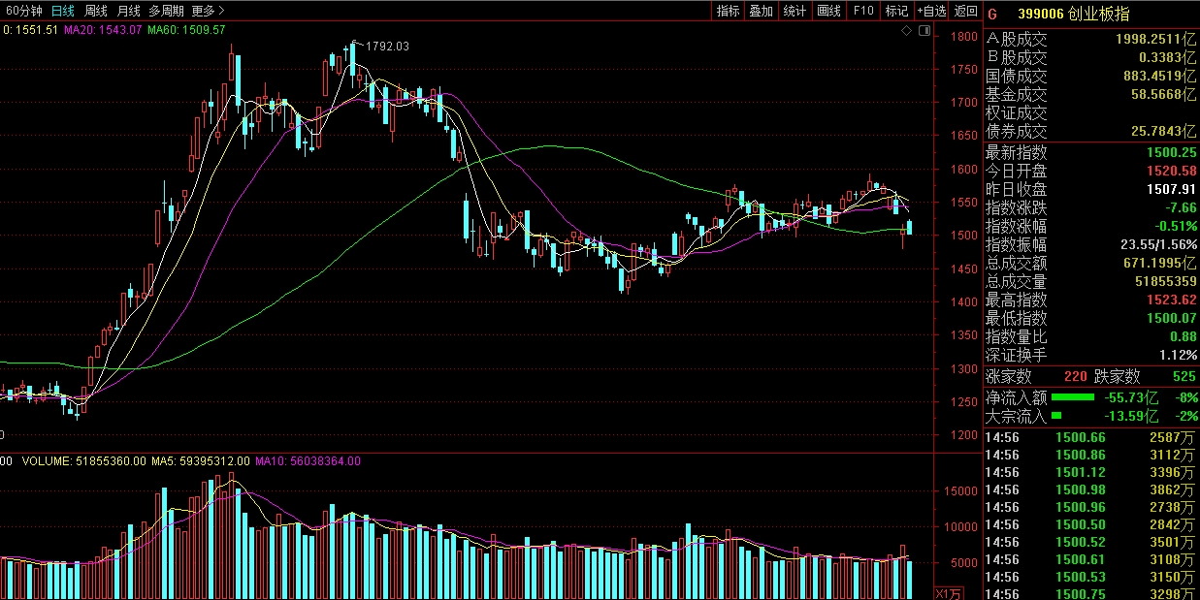
Task: Click the 今日开盘 value 1520.58
Action: (1170, 171)
